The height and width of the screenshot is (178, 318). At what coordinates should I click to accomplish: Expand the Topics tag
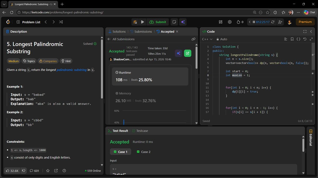click(x=29, y=61)
